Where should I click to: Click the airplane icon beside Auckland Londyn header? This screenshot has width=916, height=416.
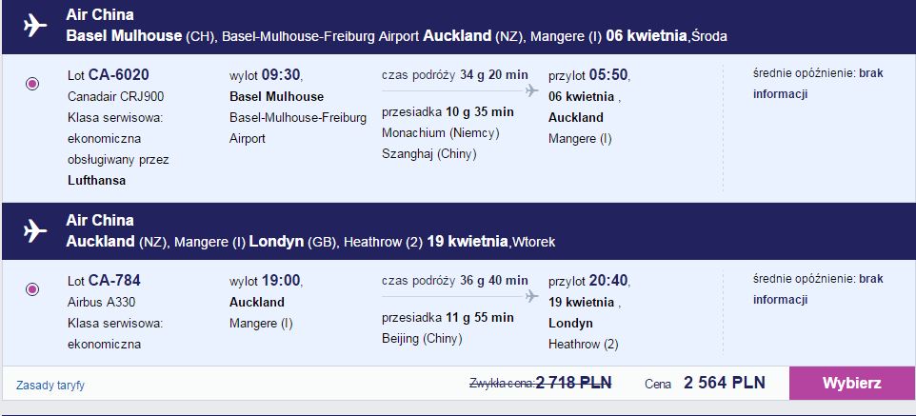tap(35, 230)
